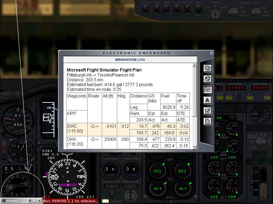Click the kneeboard scrollbar up arrow
273x204 pixels.
(194, 65)
